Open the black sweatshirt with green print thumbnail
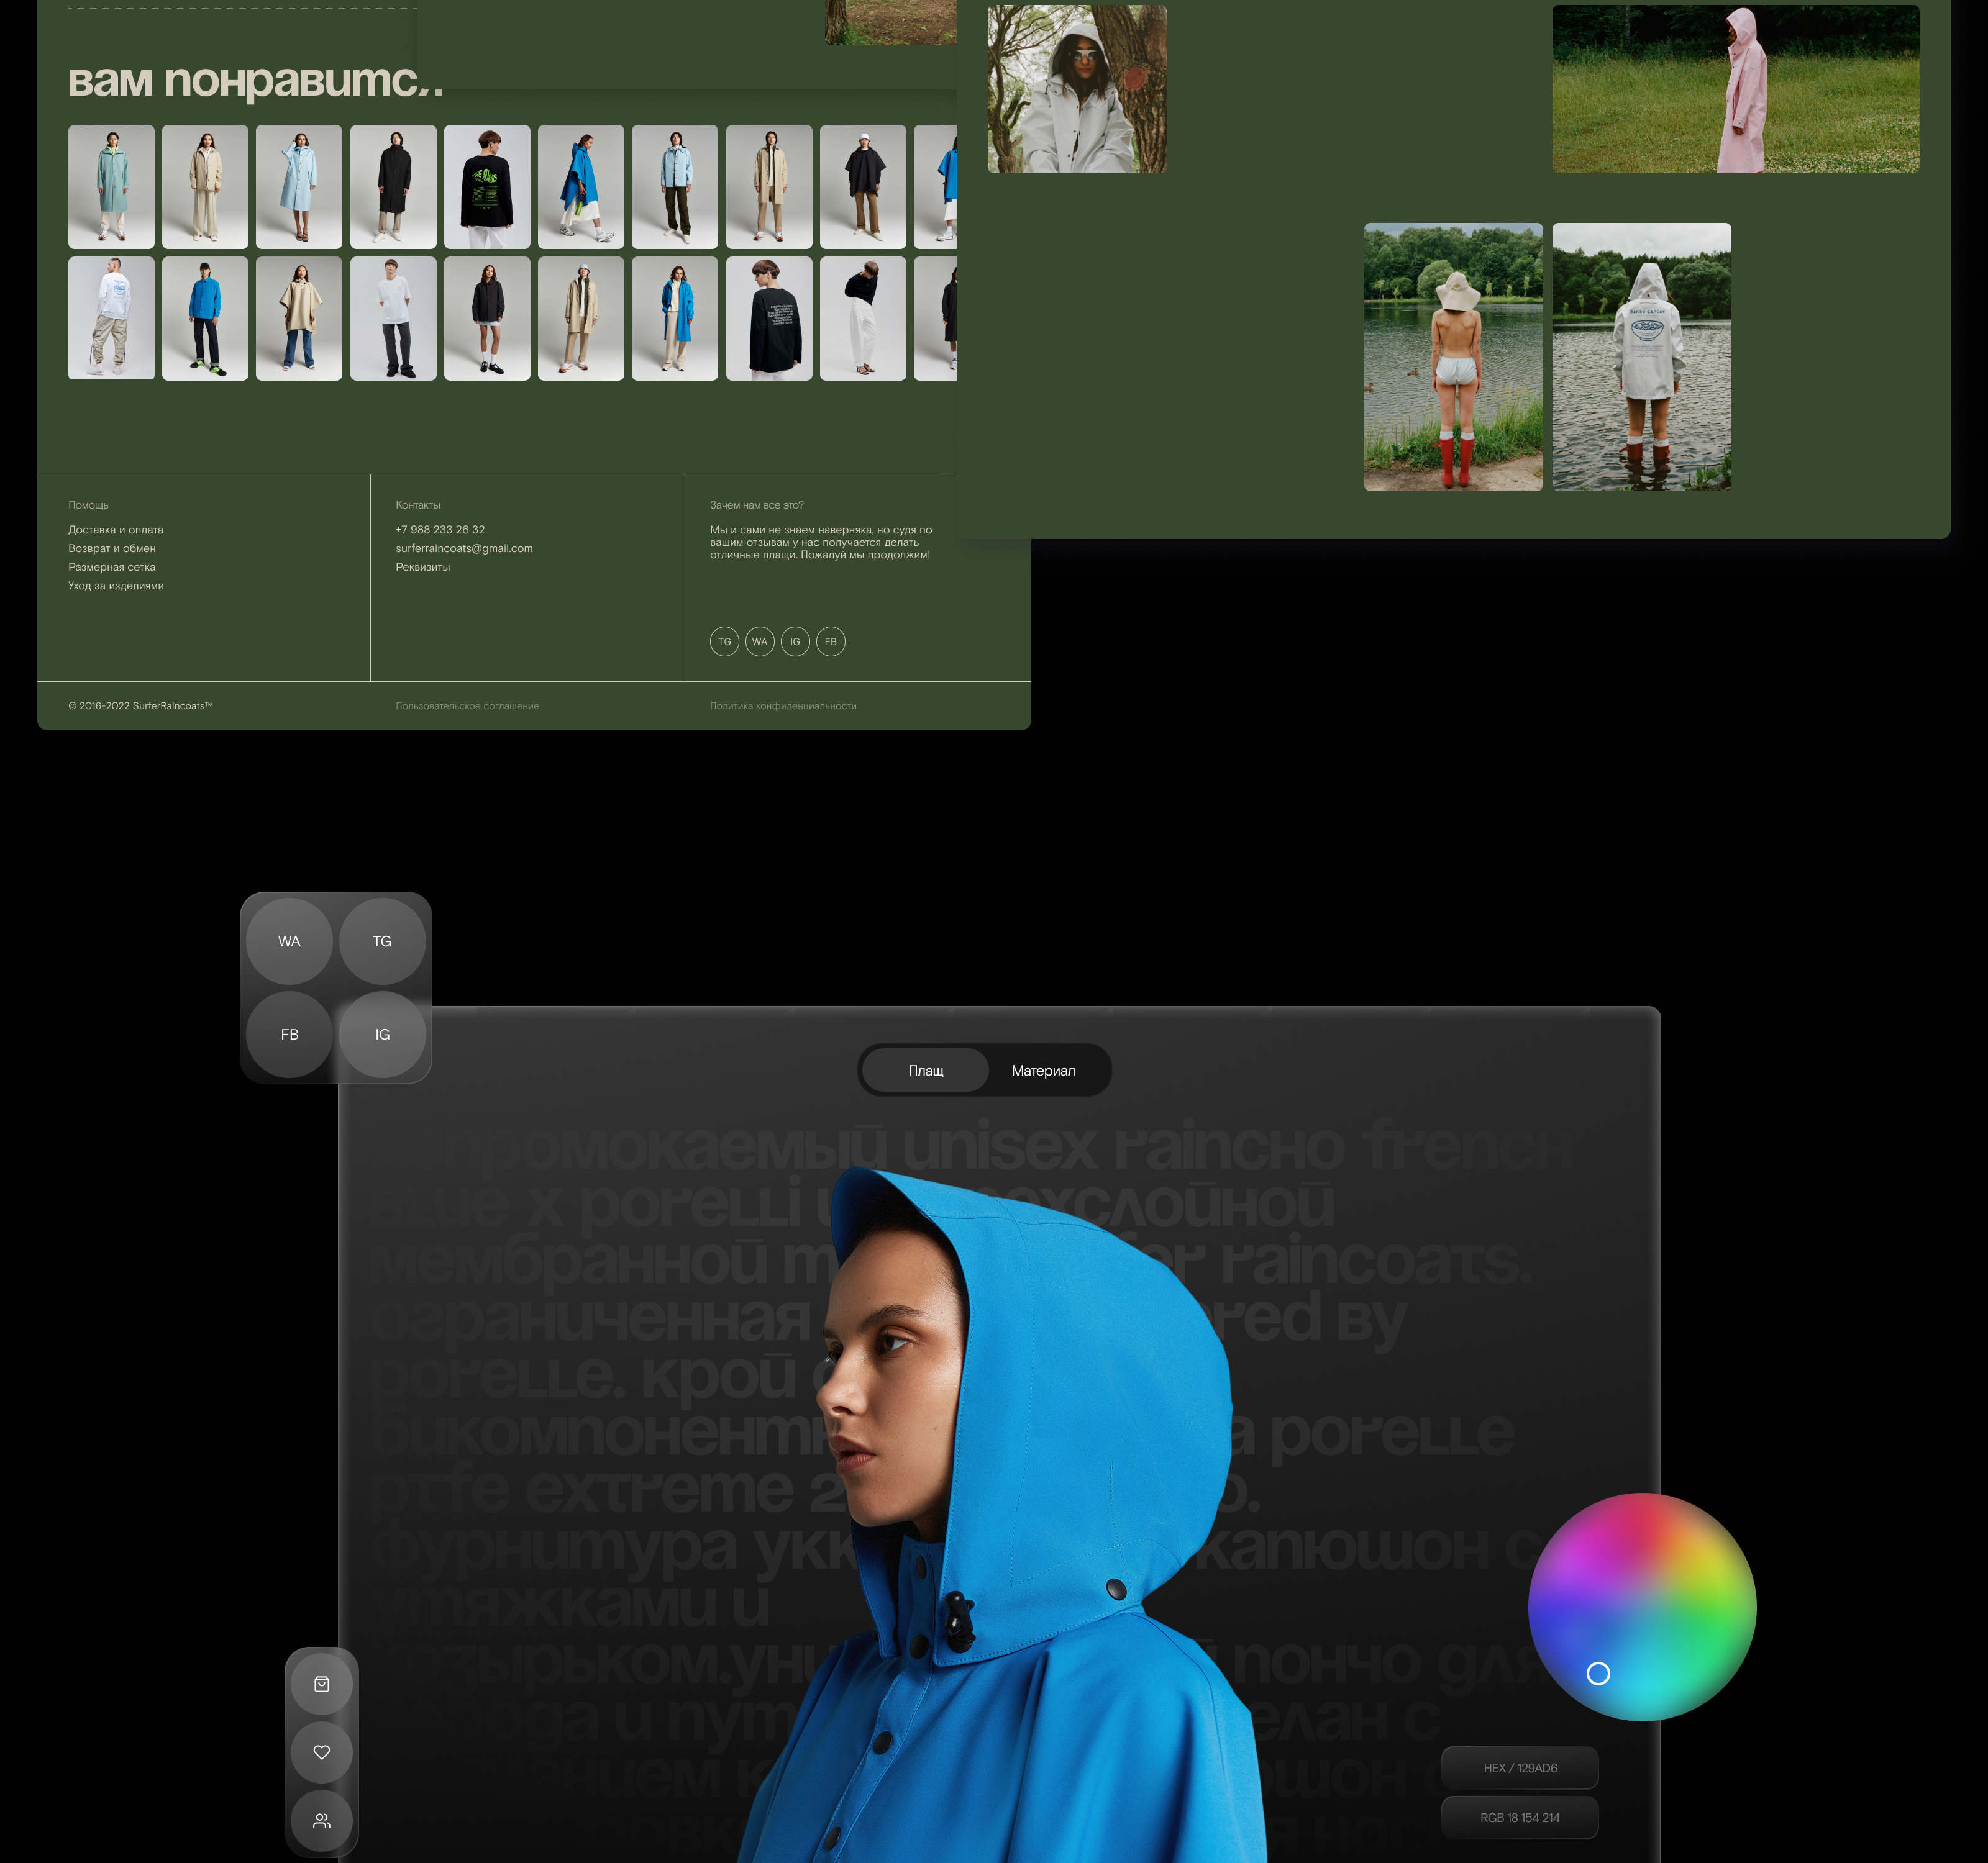 pyautogui.click(x=487, y=187)
